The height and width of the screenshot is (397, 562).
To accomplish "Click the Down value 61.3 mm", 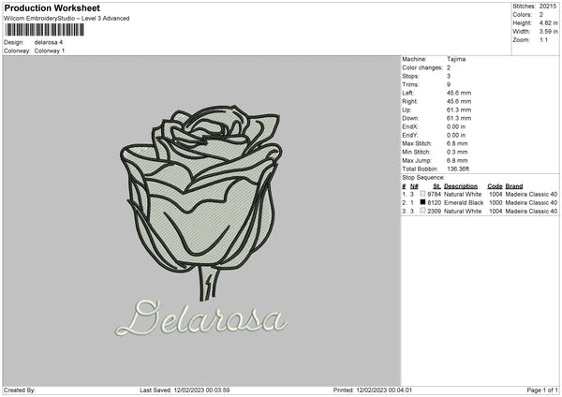I will [x=459, y=118].
